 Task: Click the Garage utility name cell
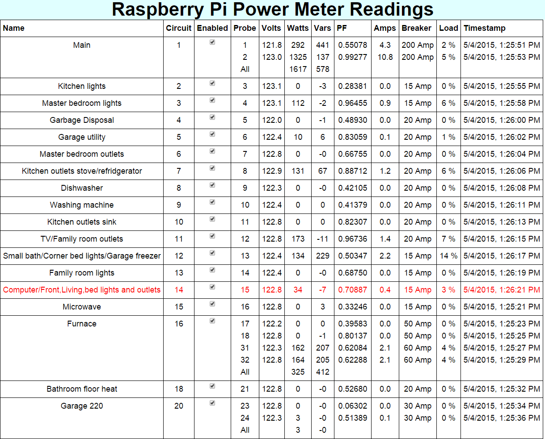click(x=82, y=137)
